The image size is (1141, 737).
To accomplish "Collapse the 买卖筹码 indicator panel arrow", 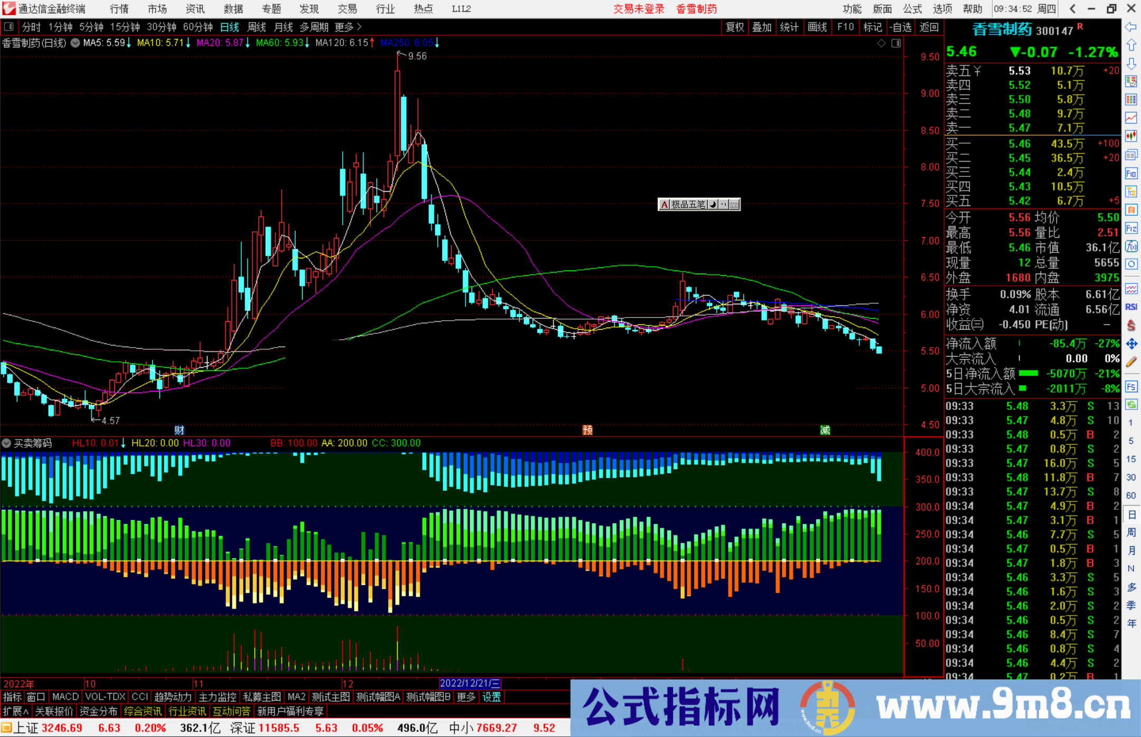I will click(x=6, y=443).
